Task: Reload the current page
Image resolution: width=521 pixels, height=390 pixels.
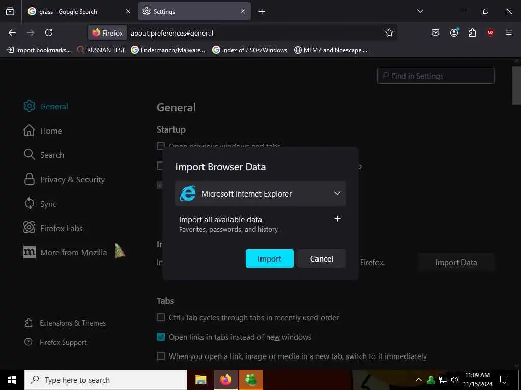Action: click(49, 32)
